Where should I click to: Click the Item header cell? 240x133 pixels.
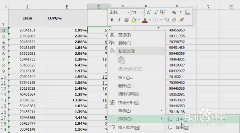pos(27,18)
